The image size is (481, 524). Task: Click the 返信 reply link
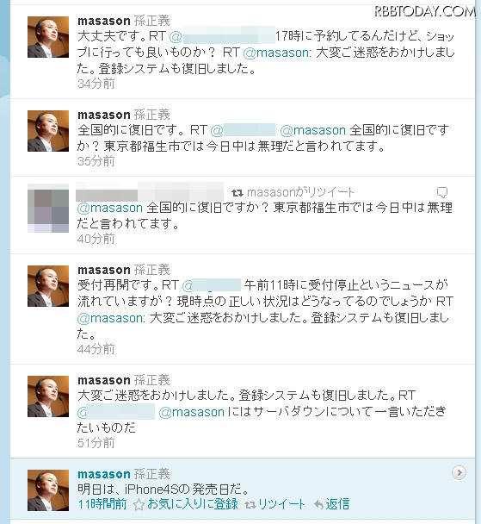pos(337,504)
